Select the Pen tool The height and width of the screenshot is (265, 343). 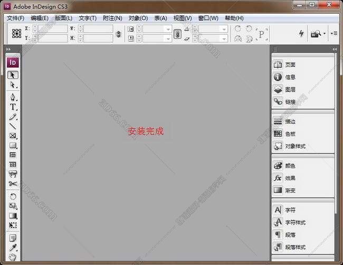click(x=13, y=97)
